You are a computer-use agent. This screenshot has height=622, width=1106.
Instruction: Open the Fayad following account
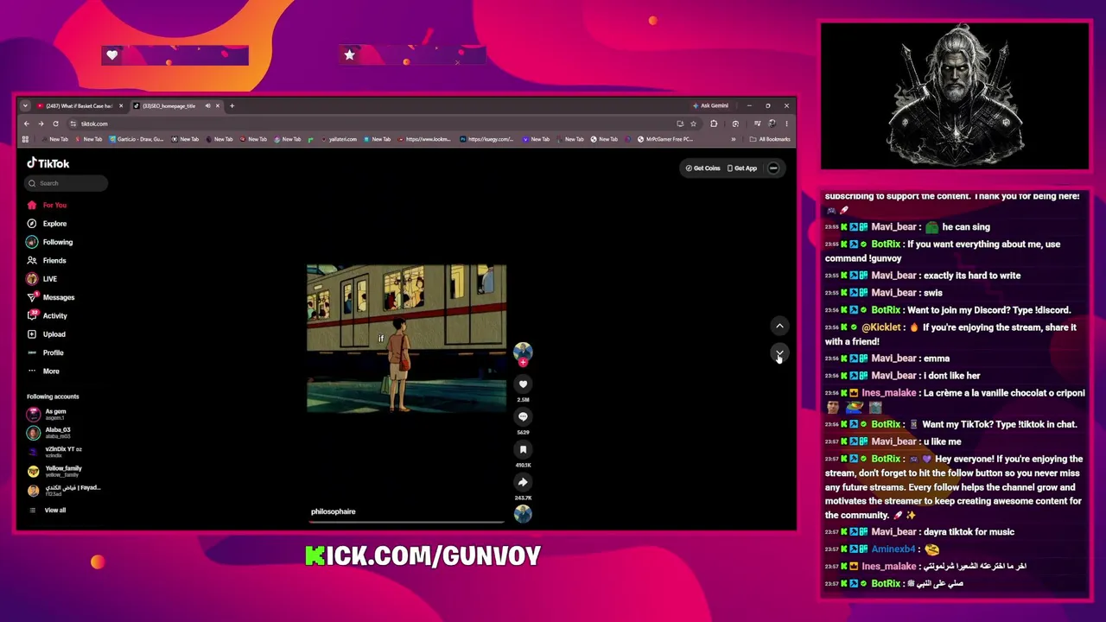[x=65, y=490]
